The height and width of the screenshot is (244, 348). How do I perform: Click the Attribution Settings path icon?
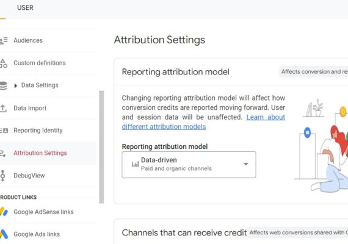pyautogui.click(x=3, y=154)
